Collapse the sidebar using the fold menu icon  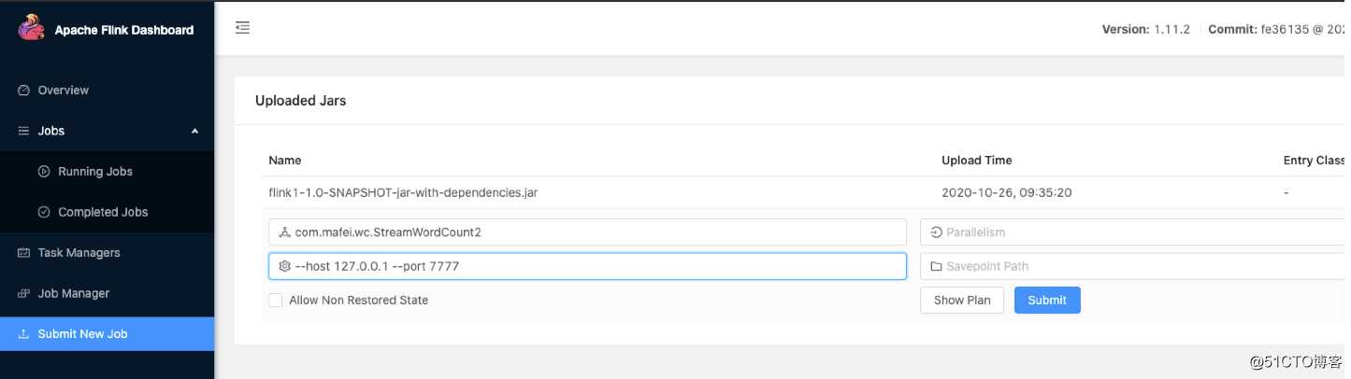[x=243, y=28]
